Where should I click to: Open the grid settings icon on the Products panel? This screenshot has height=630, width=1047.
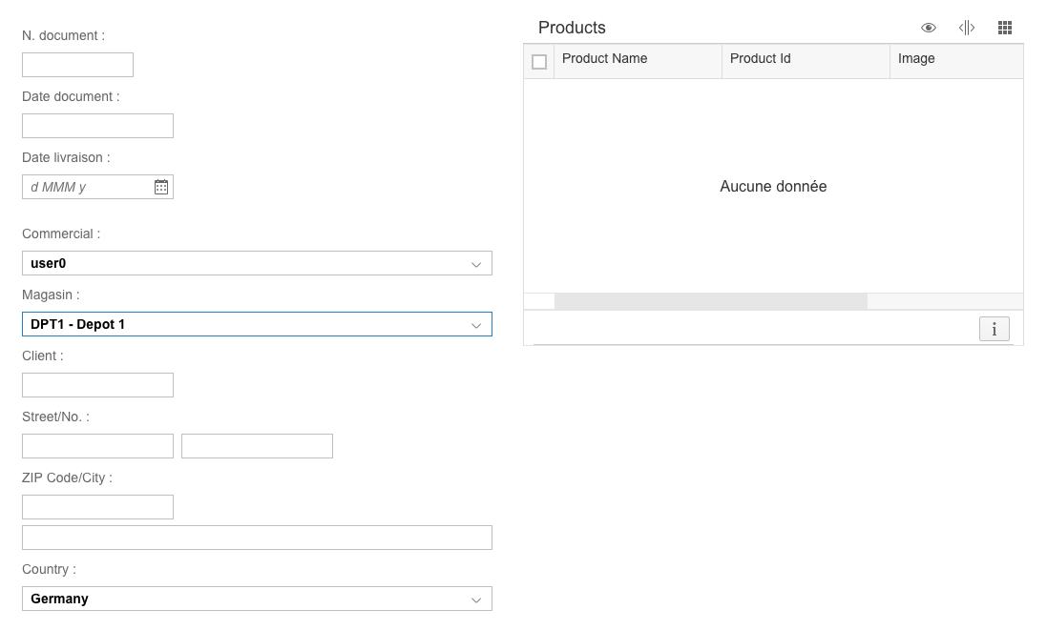click(1004, 28)
